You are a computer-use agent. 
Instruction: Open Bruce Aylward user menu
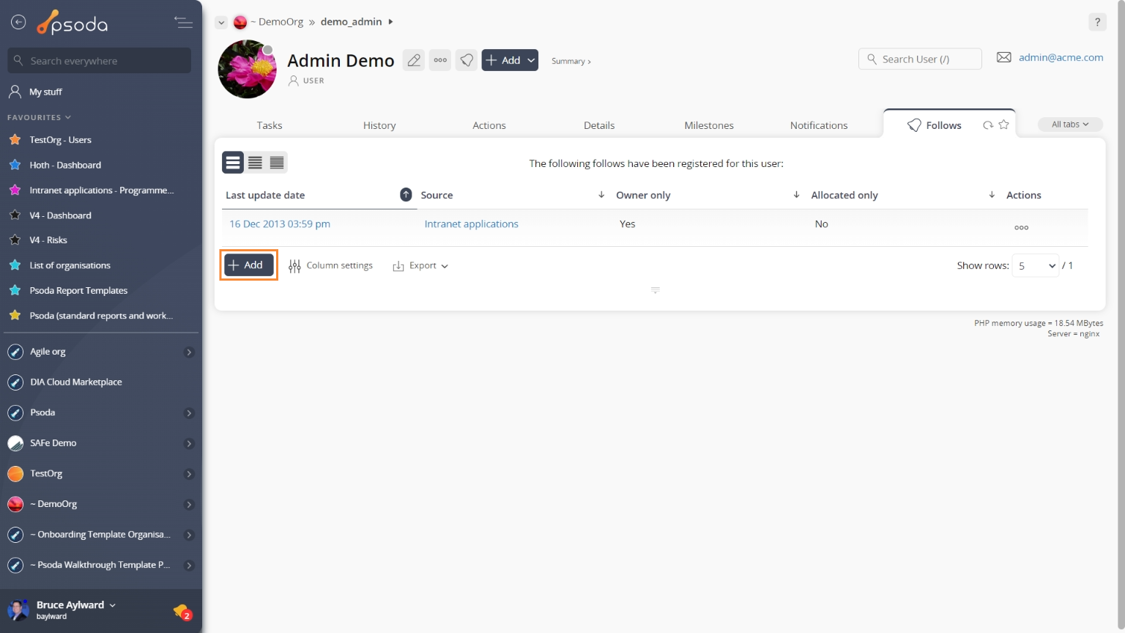pyautogui.click(x=75, y=605)
